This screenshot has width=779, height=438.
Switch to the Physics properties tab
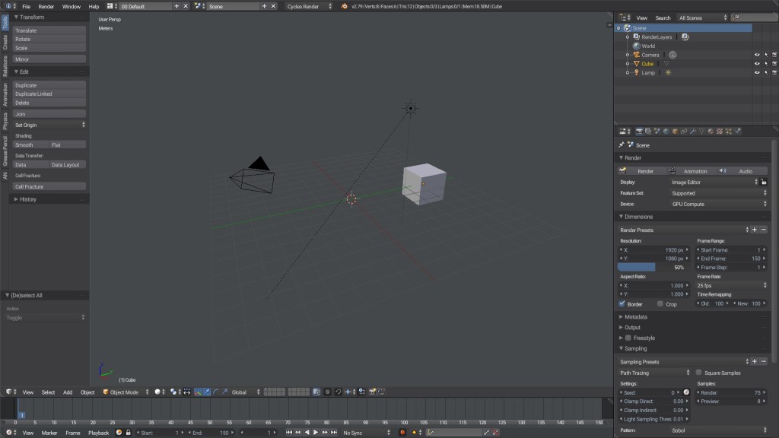(x=738, y=130)
